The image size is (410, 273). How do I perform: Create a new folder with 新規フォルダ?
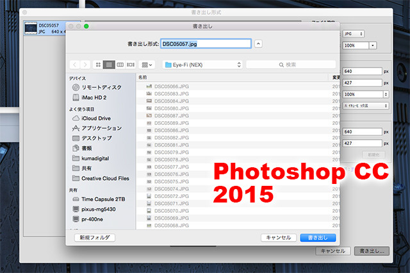pos(95,238)
